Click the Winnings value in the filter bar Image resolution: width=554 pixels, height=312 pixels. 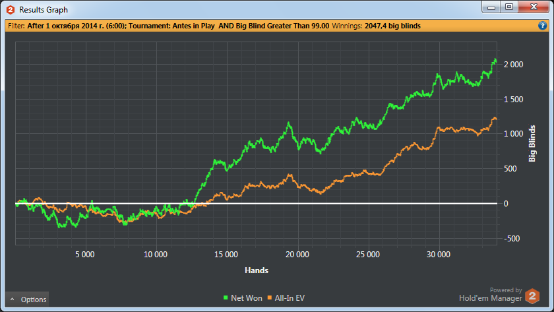[392, 26]
